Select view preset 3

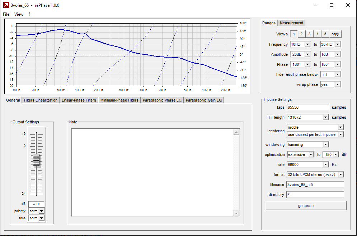click(309, 34)
